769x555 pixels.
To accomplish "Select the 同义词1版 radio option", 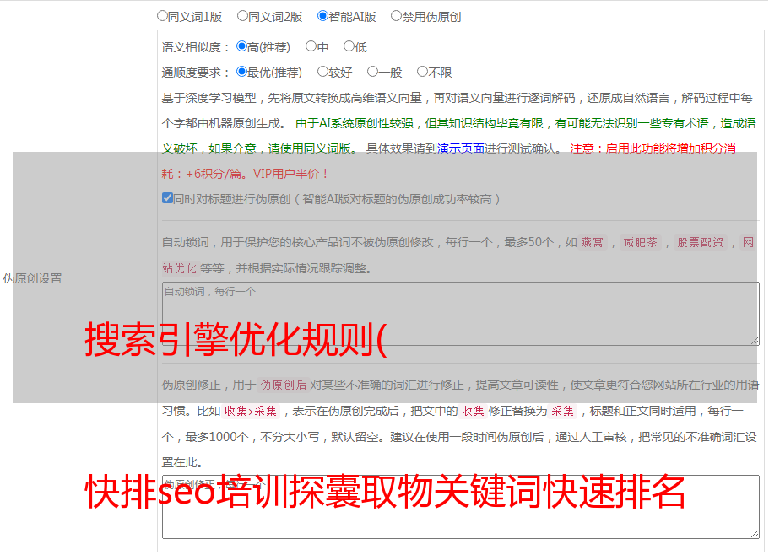I will 162,16.
